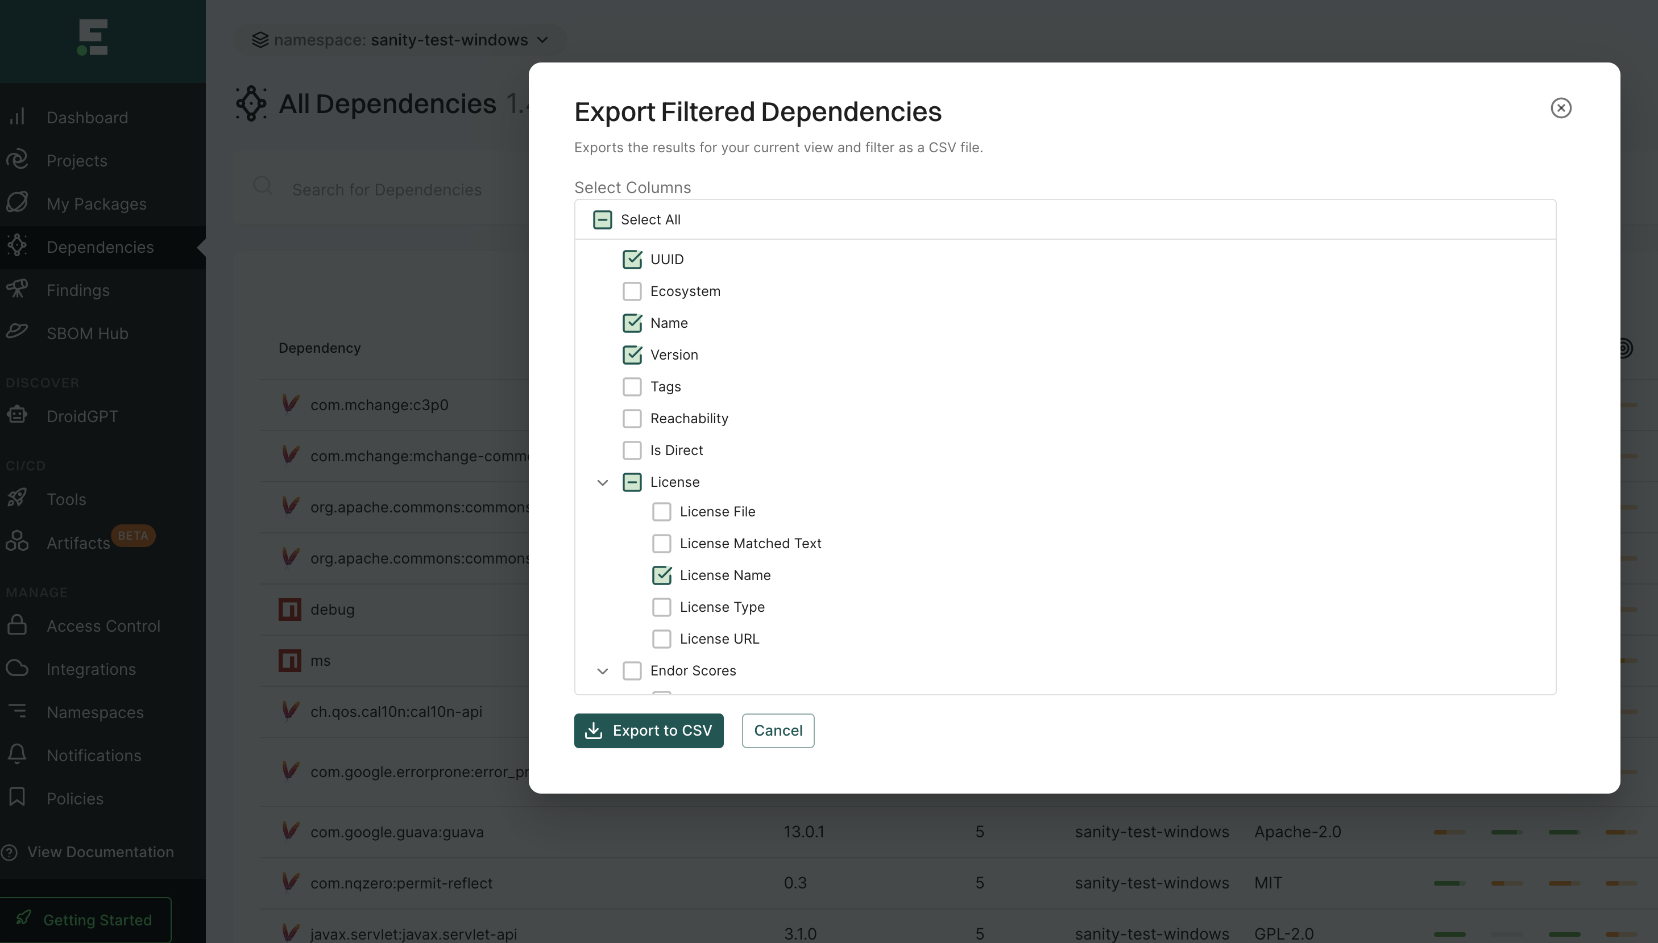Image resolution: width=1658 pixels, height=943 pixels.
Task: Click Export to CSV button
Action: pyautogui.click(x=649, y=731)
